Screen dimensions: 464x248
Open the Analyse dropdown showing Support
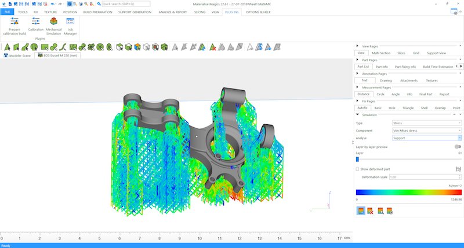427,138
